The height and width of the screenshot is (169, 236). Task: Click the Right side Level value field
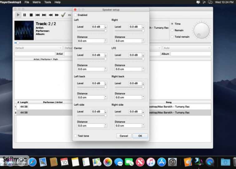tap(135, 111)
